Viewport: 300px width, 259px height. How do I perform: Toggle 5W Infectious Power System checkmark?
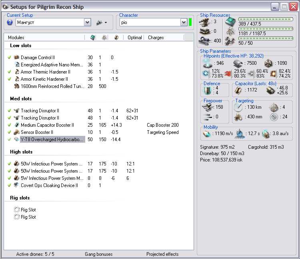[x=9, y=178]
